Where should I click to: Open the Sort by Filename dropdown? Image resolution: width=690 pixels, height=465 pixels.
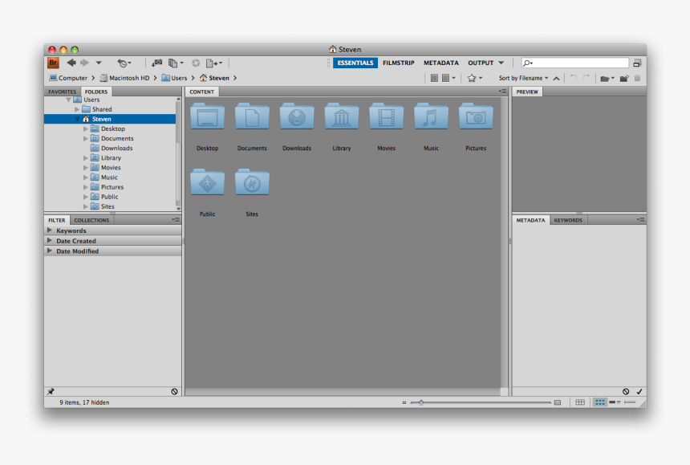pos(522,78)
